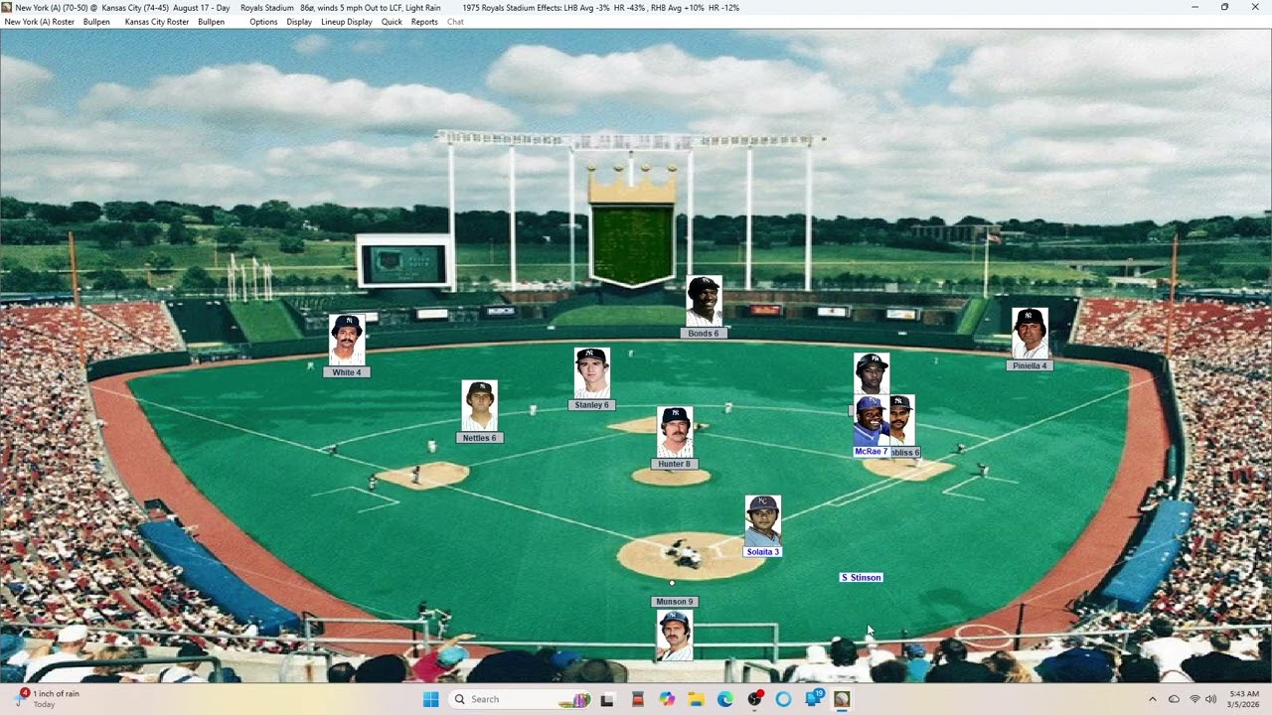The width and height of the screenshot is (1272, 715).
Task: Click the McRae 7 name label
Action: click(871, 452)
